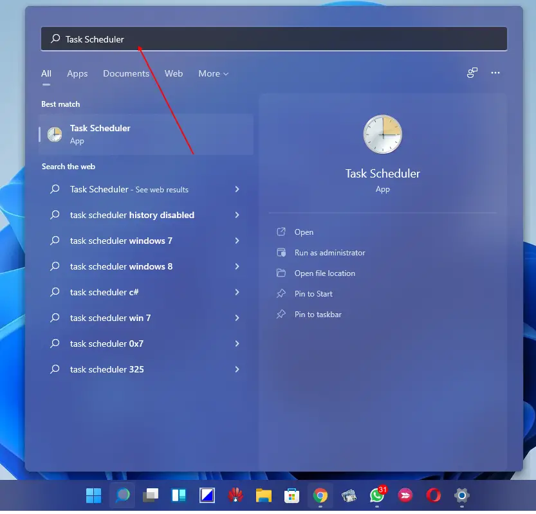
Task: Click the pin icon beside Pin to taskbar
Action: coord(281,314)
